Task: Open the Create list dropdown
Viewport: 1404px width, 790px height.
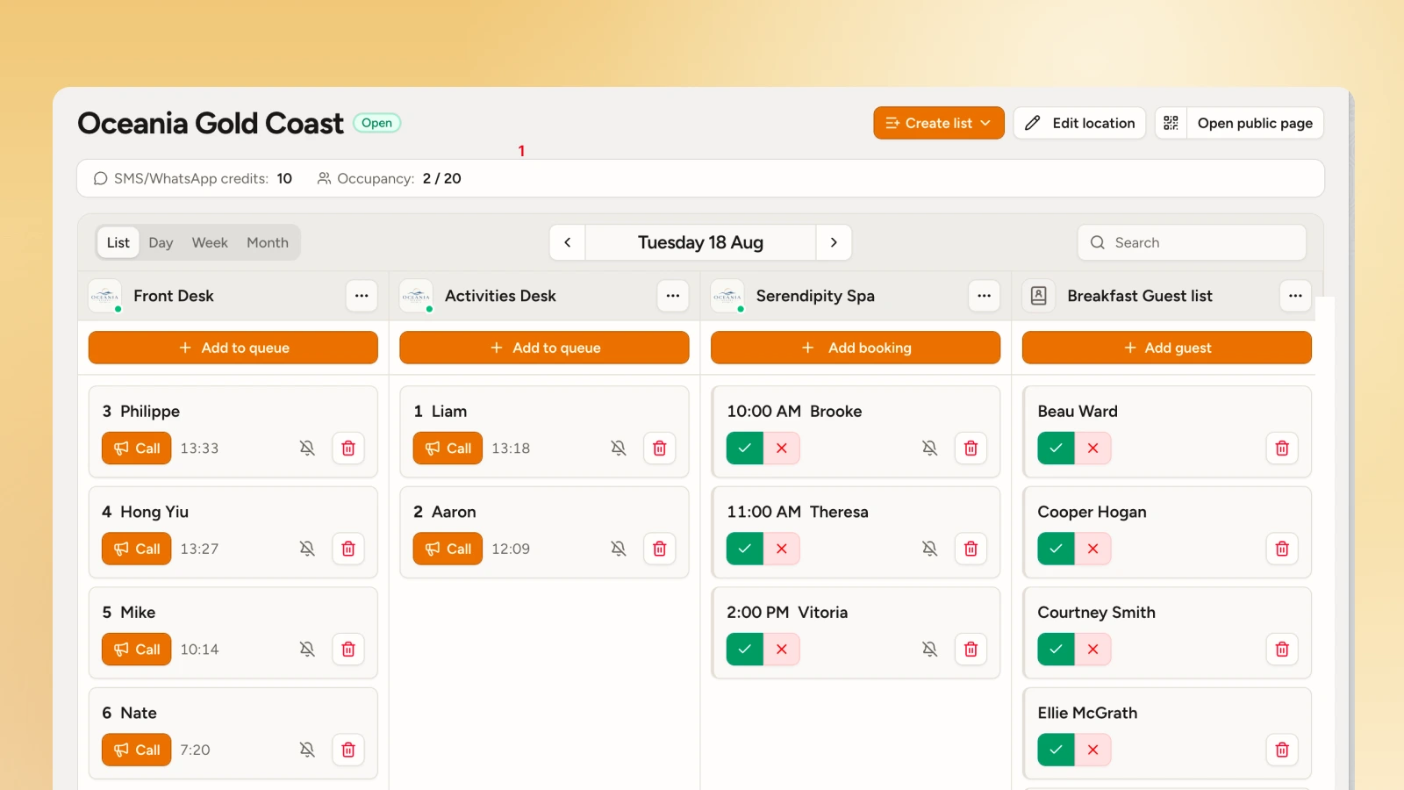Action: pos(939,123)
